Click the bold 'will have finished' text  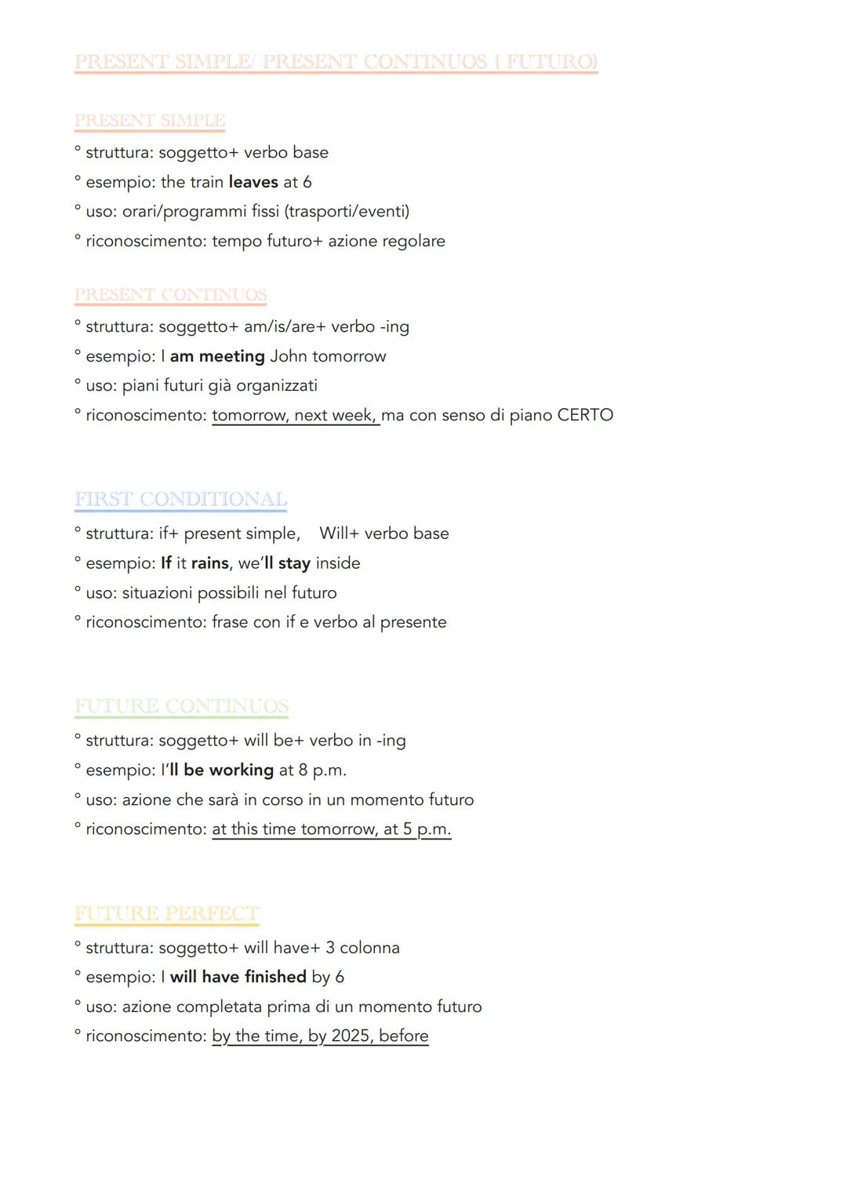(238, 977)
